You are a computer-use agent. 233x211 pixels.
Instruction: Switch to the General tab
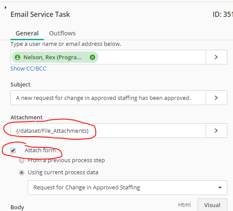click(27, 33)
